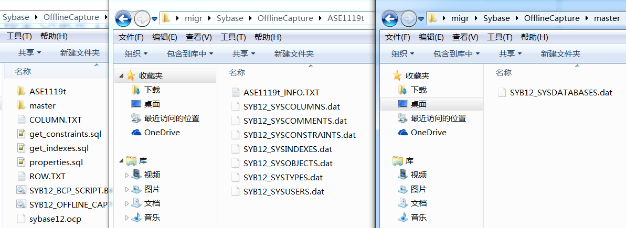Select ROW.TXT file icon
Screen dimensions: 626x228
21,176
